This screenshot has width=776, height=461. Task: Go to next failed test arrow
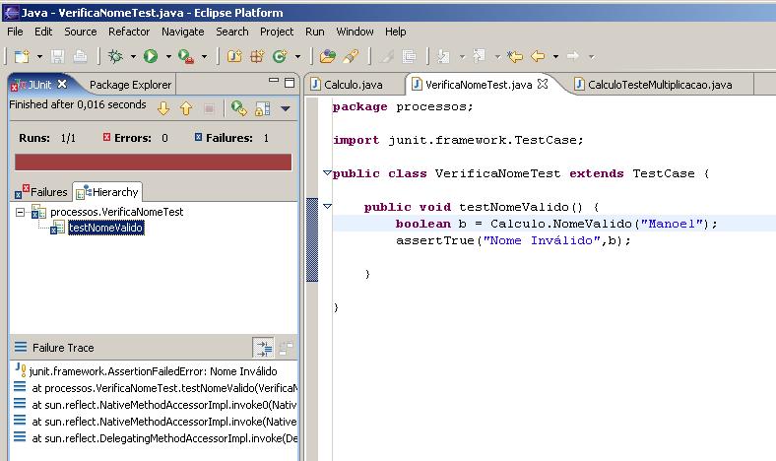163,108
